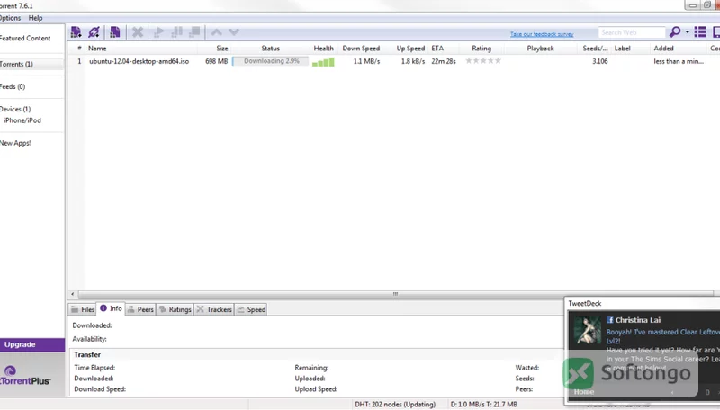This screenshot has width=720, height=410.
Task: Open New Apps! in sidebar
Action: click(15, 143)
